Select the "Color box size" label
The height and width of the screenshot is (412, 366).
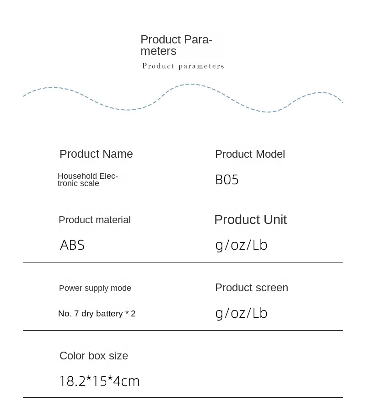[94, 356]
